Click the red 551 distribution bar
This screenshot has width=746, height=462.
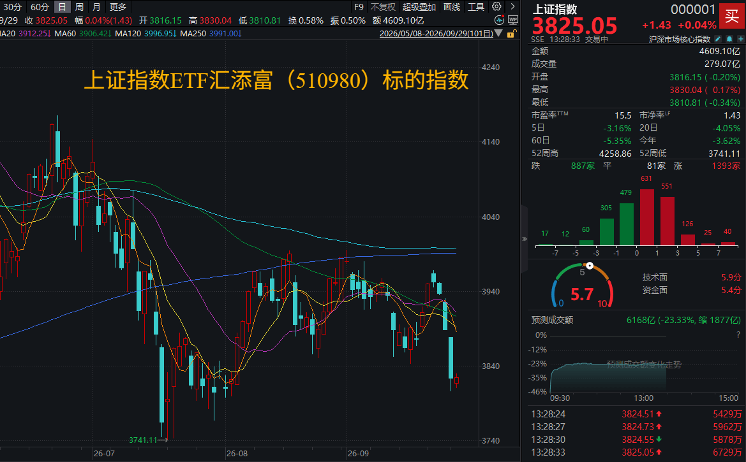point(667,221)
